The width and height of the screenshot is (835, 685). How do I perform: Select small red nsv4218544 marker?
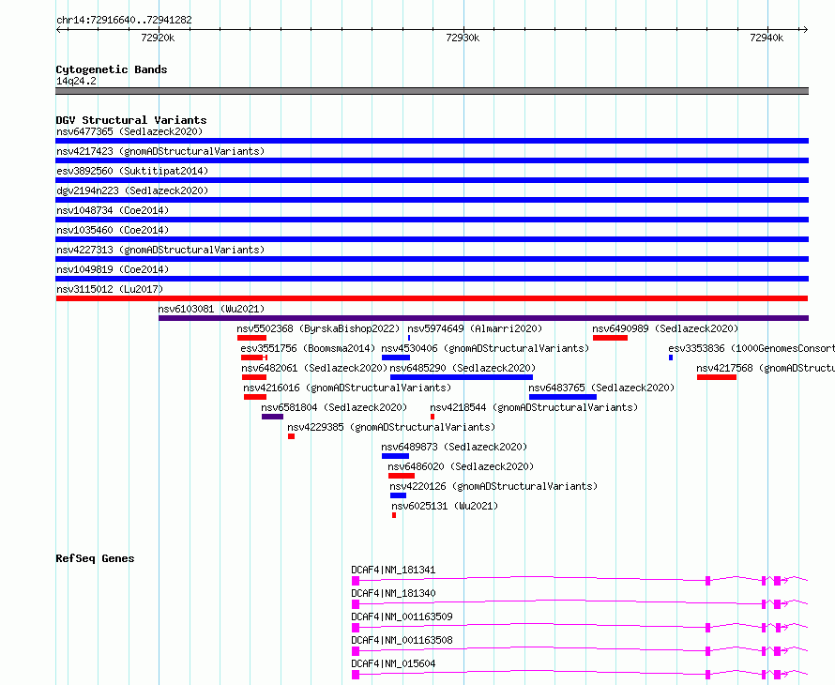[x=433, y=417]
